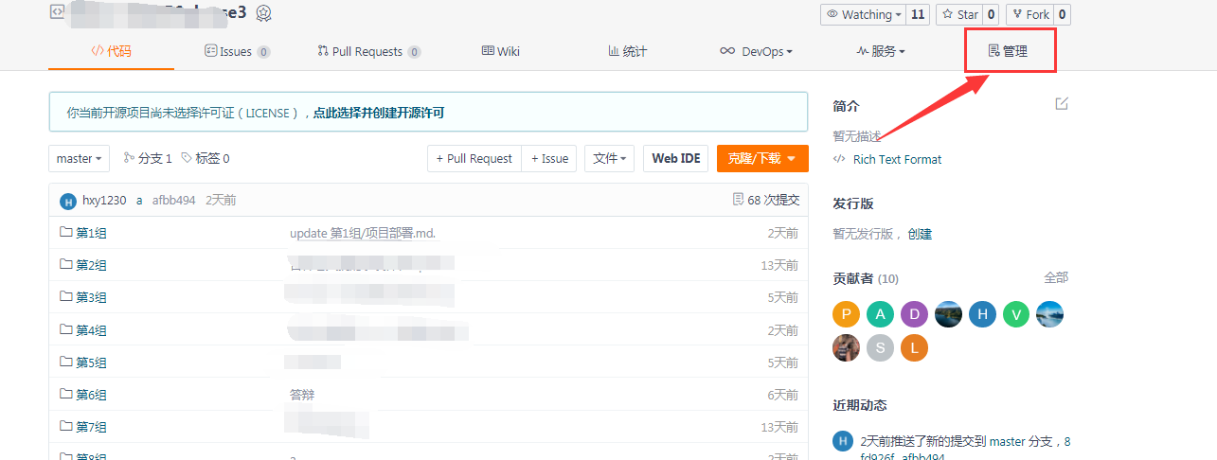Image resolution: width=1217 pixels, height=460 pixels.
Task: Open the 统计 tab
Action: click(627, 51)
